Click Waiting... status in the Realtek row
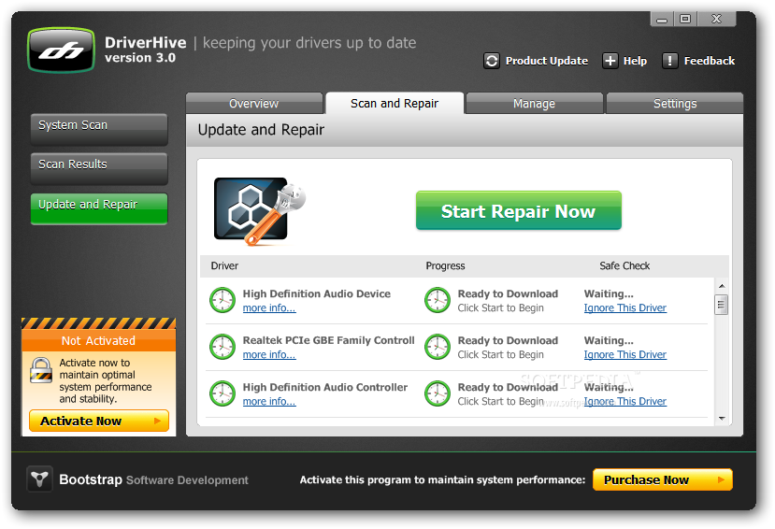Screen dimensions: 775x529 point(609,340)
